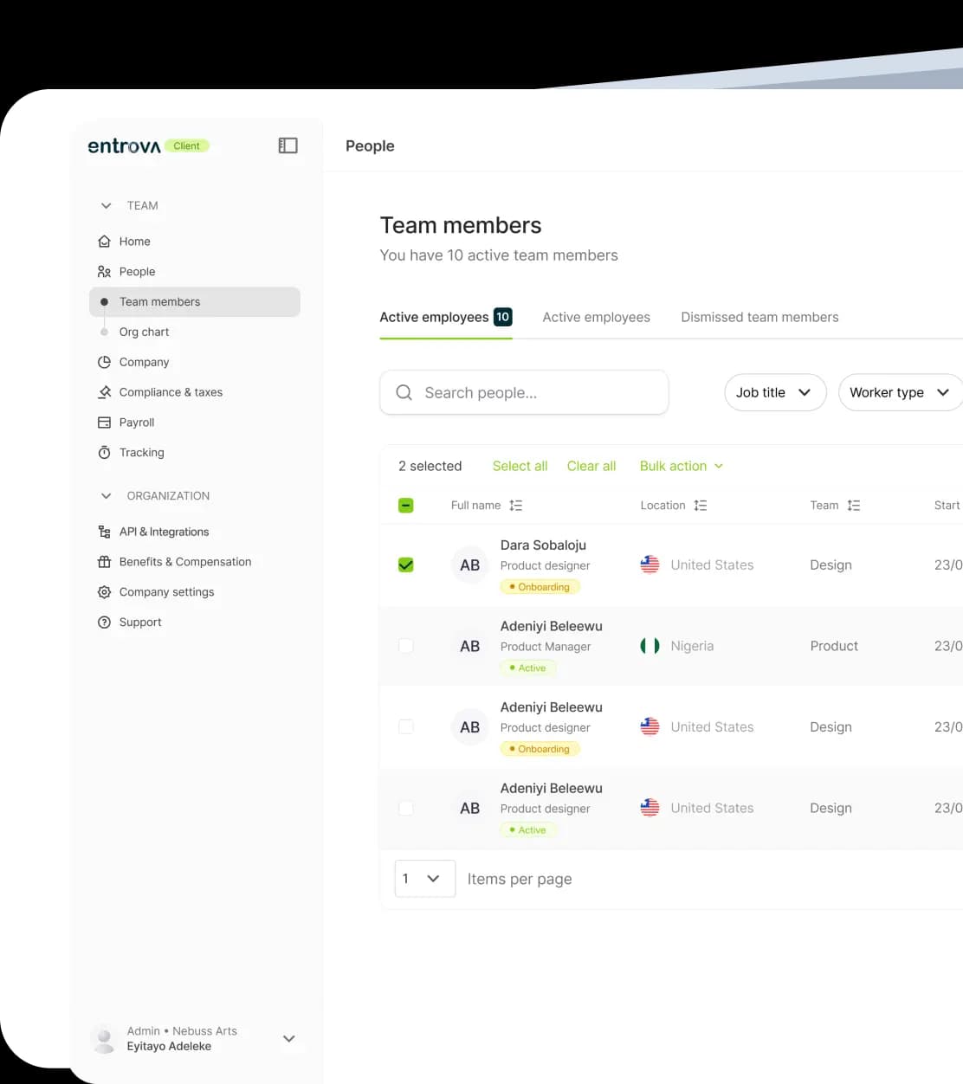Viewport: 963px width, 1084px height.
Task: Click the Company settings gear icon
Action: coord(104,592)
